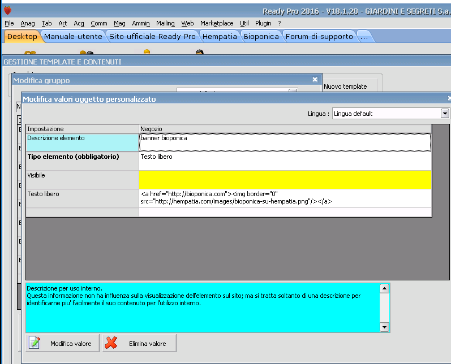The width and height of the screenshot is (451, 364).
Task: Click the Modifica valore button
Action: click(62, 343)
